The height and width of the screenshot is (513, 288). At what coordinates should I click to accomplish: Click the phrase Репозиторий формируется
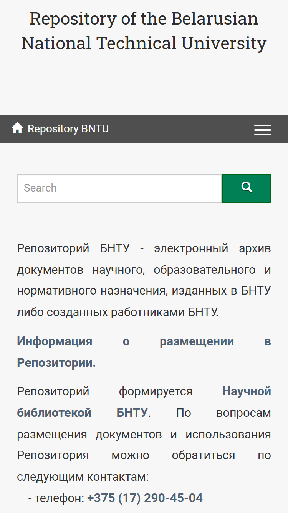(x=105, y=391)
